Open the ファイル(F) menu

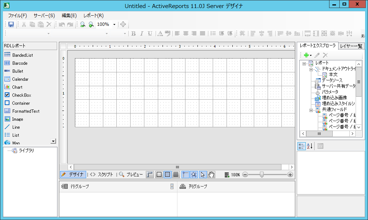17,16
